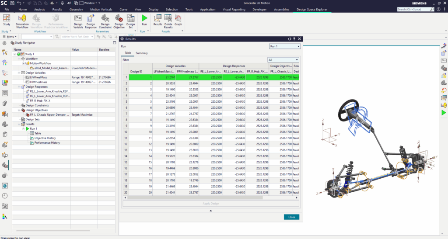Open the Run 1 dropdown in Results
Screen dimensions: 448x239
tap(284, 46)
